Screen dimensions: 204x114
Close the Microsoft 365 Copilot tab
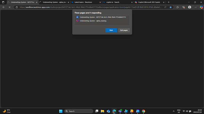point(164,2)
